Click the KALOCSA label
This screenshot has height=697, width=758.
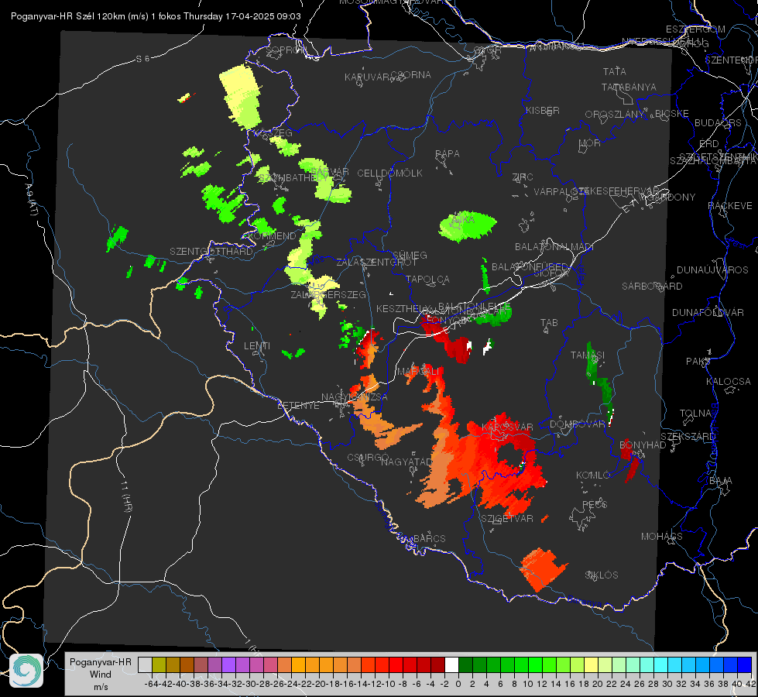[x=729, y=382]
